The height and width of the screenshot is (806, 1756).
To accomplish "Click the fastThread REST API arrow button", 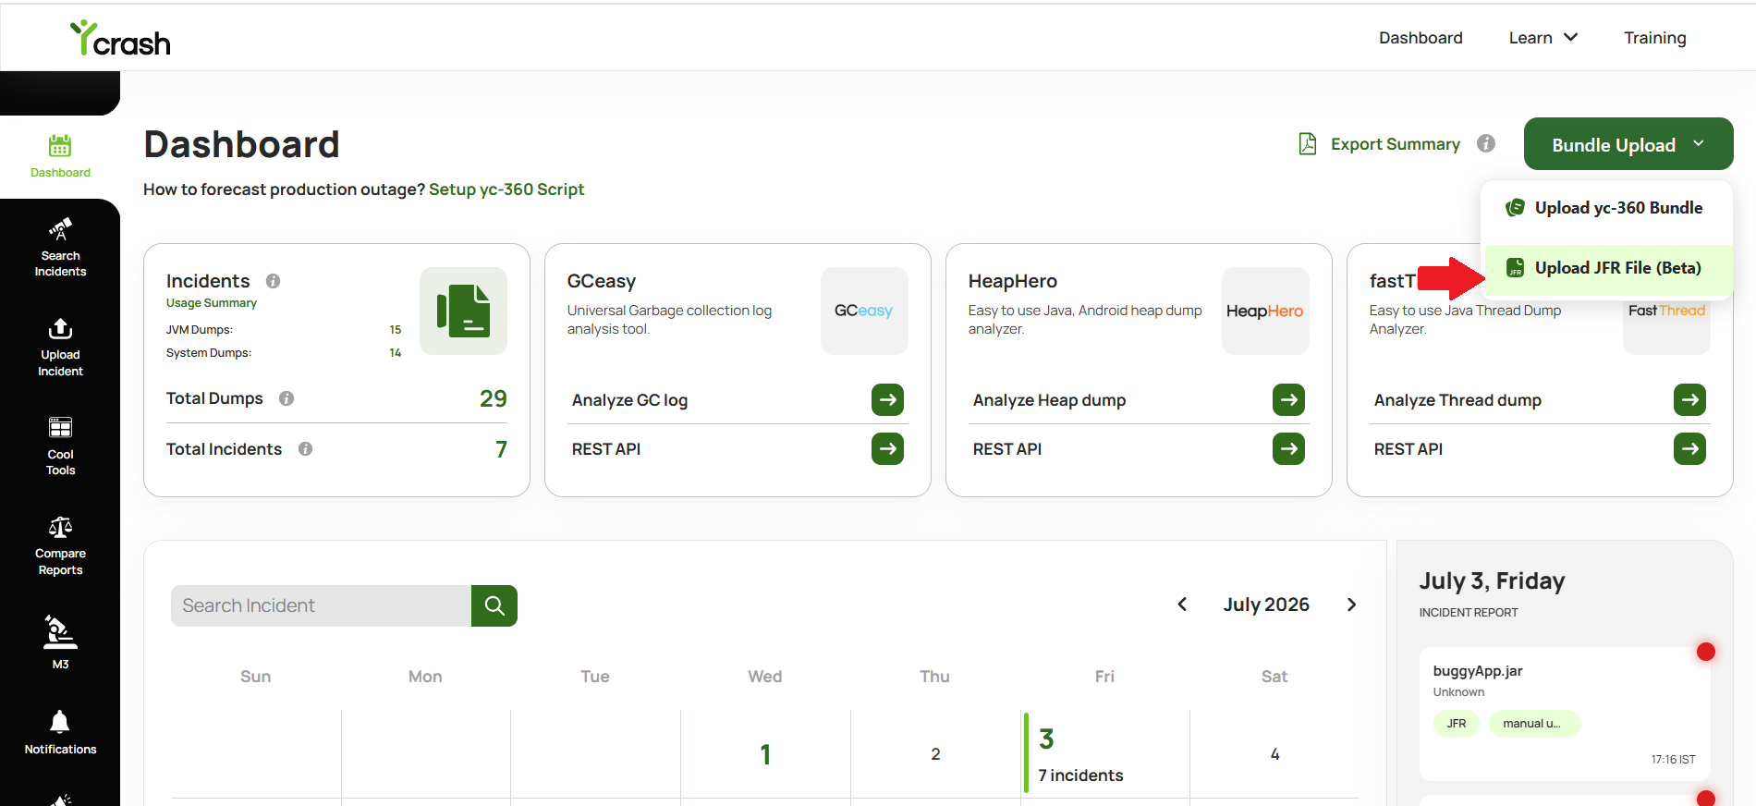I will click(x=1689, y=449).
